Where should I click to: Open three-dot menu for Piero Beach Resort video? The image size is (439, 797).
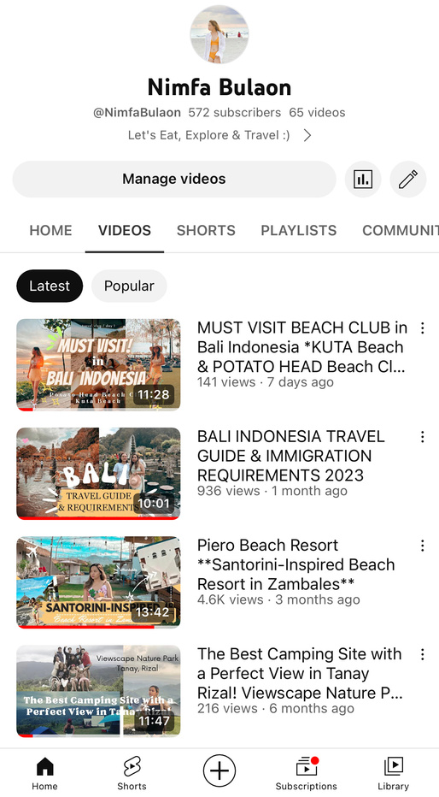422,546
